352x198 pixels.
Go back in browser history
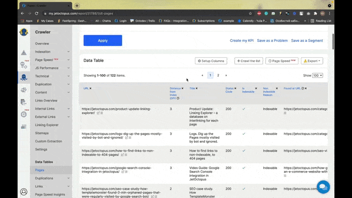(x=22, y=13)
